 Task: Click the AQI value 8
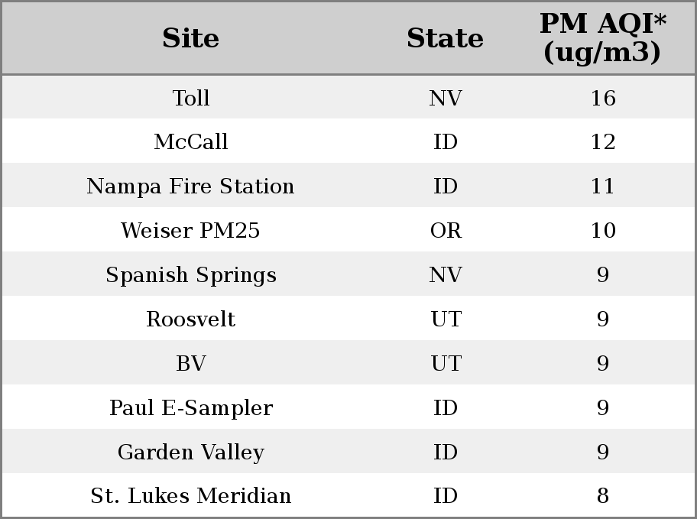coord(603,495)
